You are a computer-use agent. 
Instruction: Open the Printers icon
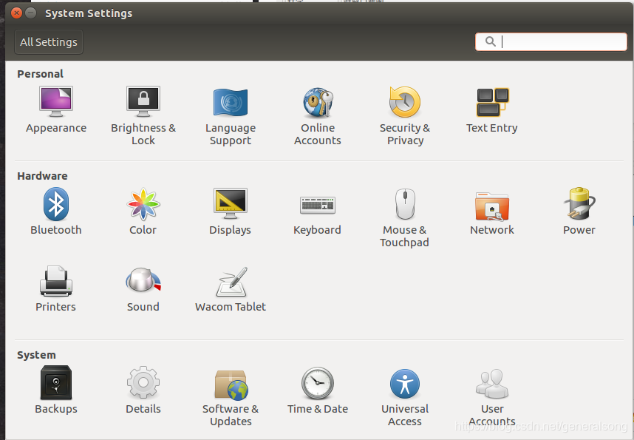56,281
